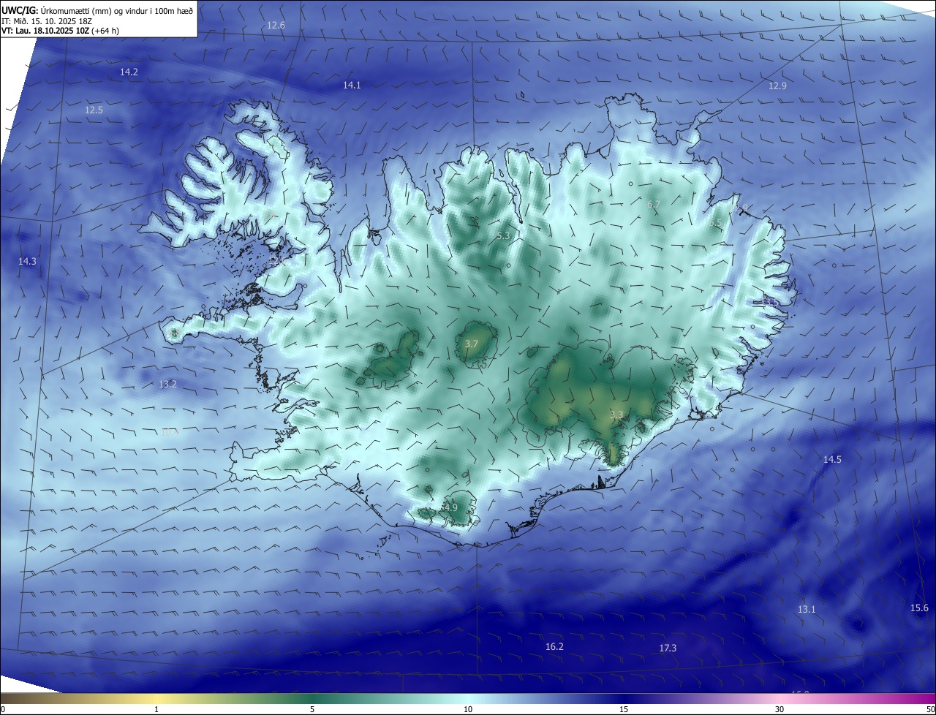The height and width of the screenshot is (715, 936).
Task: Click the 12.5 value on the map
Action: [x=94, y=110]
